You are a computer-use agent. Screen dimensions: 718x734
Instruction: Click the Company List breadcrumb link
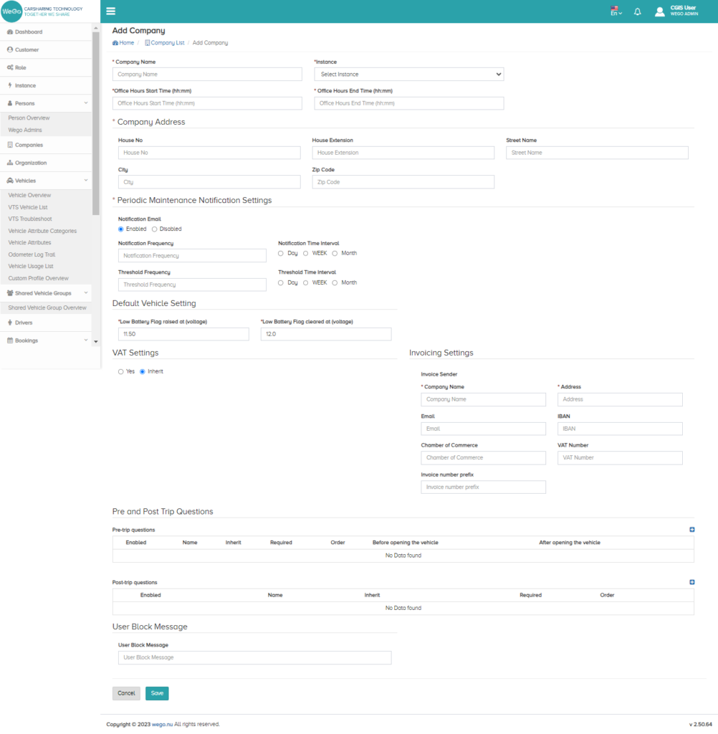(x=167, y=43)
